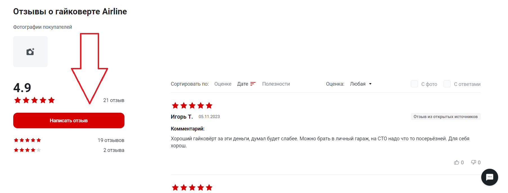Sort reviews by Полезности
The width and height of the screenshot is (508, 193).
coord(276,84)
